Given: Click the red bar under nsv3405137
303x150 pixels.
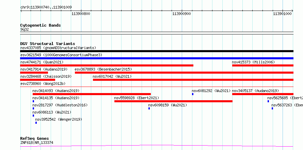Looking at the screenshot, I should tap(263, 94).
